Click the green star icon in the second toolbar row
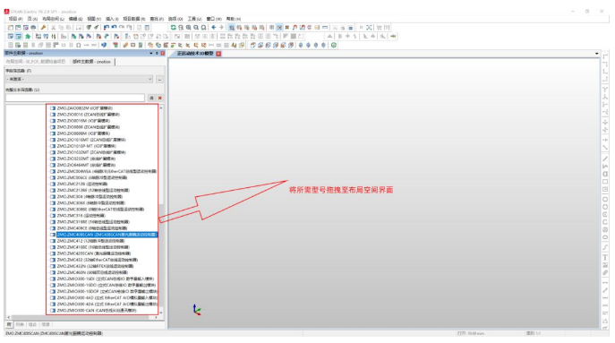Image resolution: width=615 pixels, height=343 pixels. pos(28,37)
